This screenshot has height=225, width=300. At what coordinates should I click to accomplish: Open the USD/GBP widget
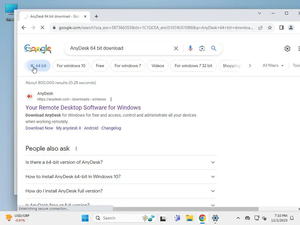tap(17, 218)
